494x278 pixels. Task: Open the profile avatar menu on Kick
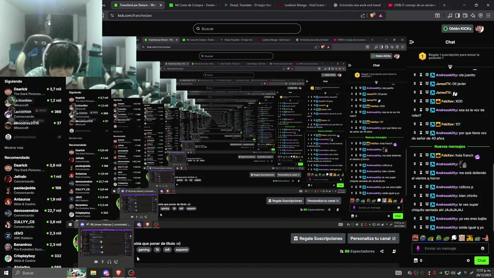click(x=480, y=29)
